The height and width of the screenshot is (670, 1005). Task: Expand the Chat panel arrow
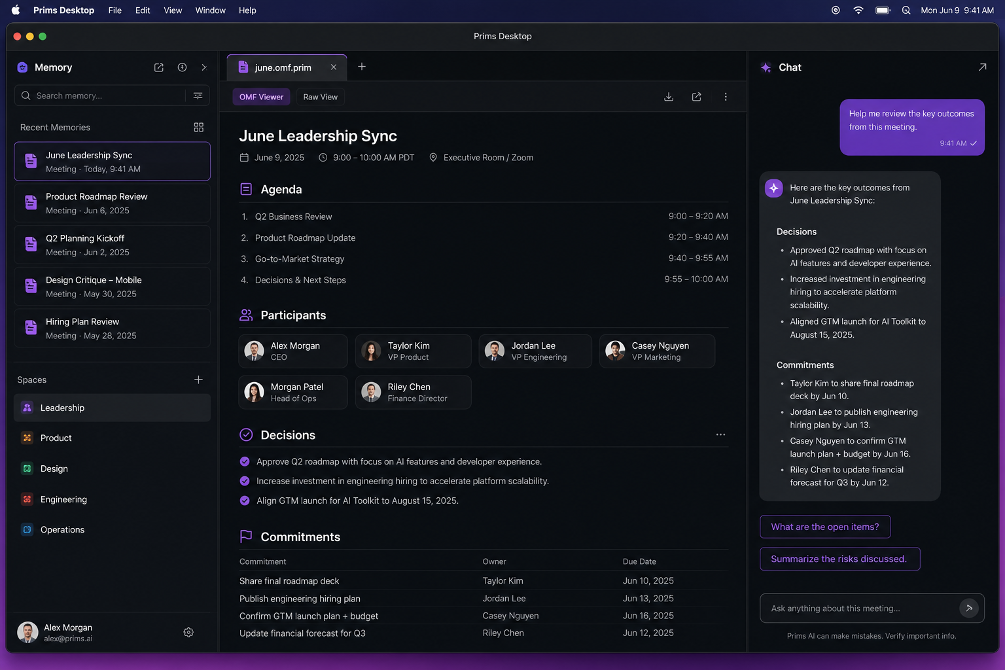(x=982, y=67)
